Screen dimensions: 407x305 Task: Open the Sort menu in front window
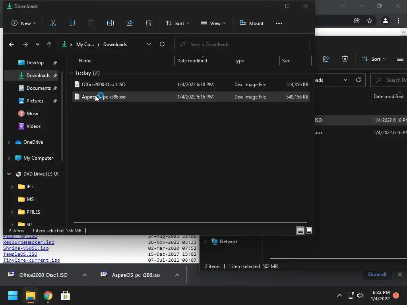(178, 23)
